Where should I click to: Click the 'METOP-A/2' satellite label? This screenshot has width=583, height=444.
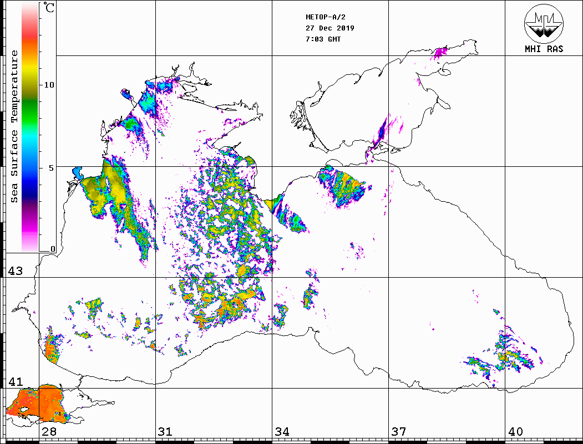[x=326, y=17]
